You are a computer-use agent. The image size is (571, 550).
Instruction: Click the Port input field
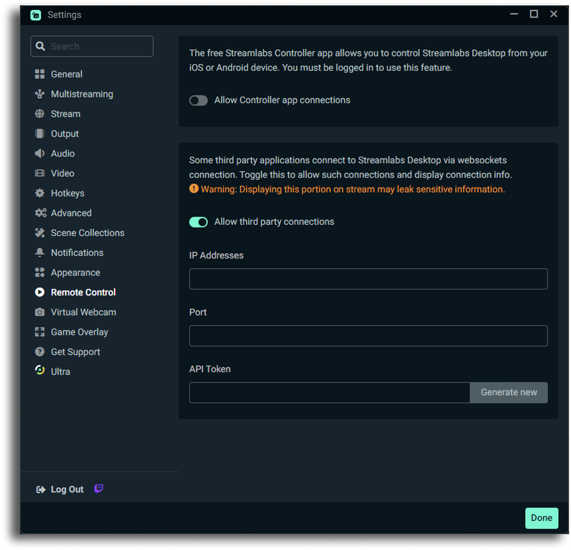368,336
